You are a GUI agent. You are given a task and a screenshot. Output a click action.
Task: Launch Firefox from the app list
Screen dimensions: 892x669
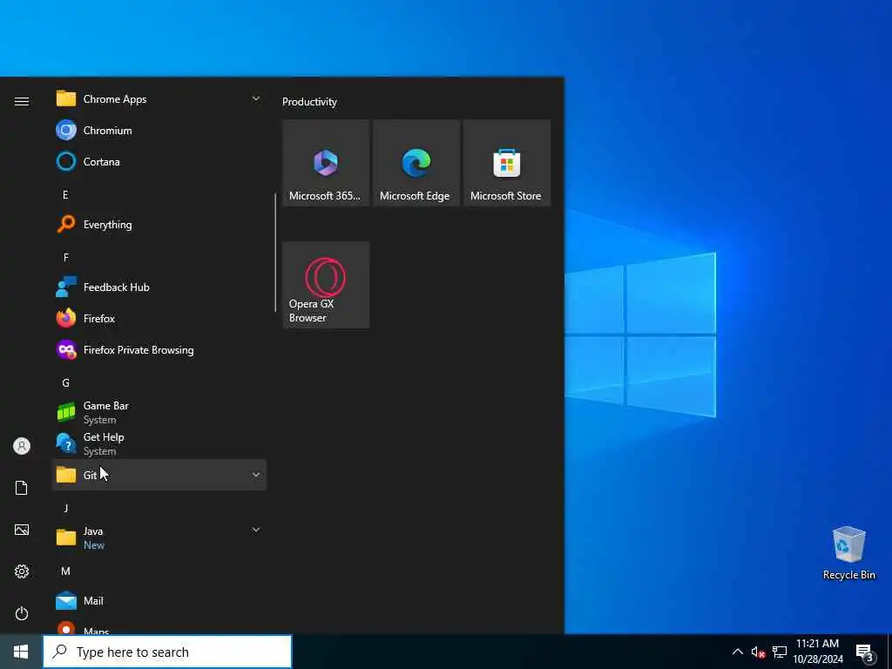click(x=159, y=318)
